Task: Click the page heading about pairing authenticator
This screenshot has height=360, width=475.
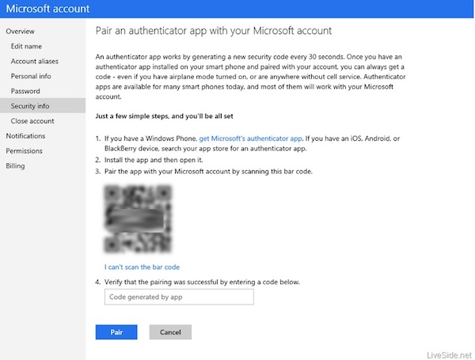Action: click(214, 31)
